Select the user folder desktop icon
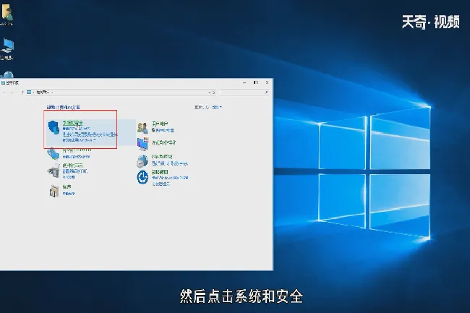Image resolution: width=470 pixels, height=313 pixels. (7, 15)
